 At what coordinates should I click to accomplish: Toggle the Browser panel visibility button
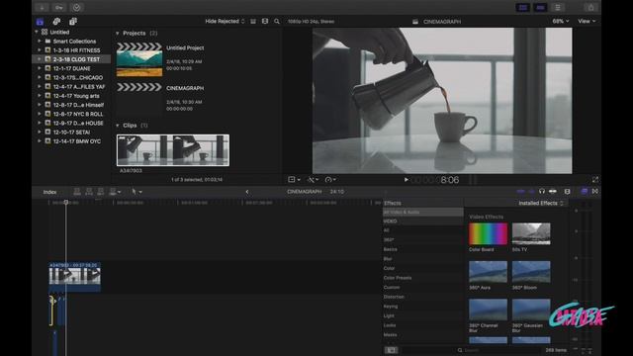pos(523,7)
